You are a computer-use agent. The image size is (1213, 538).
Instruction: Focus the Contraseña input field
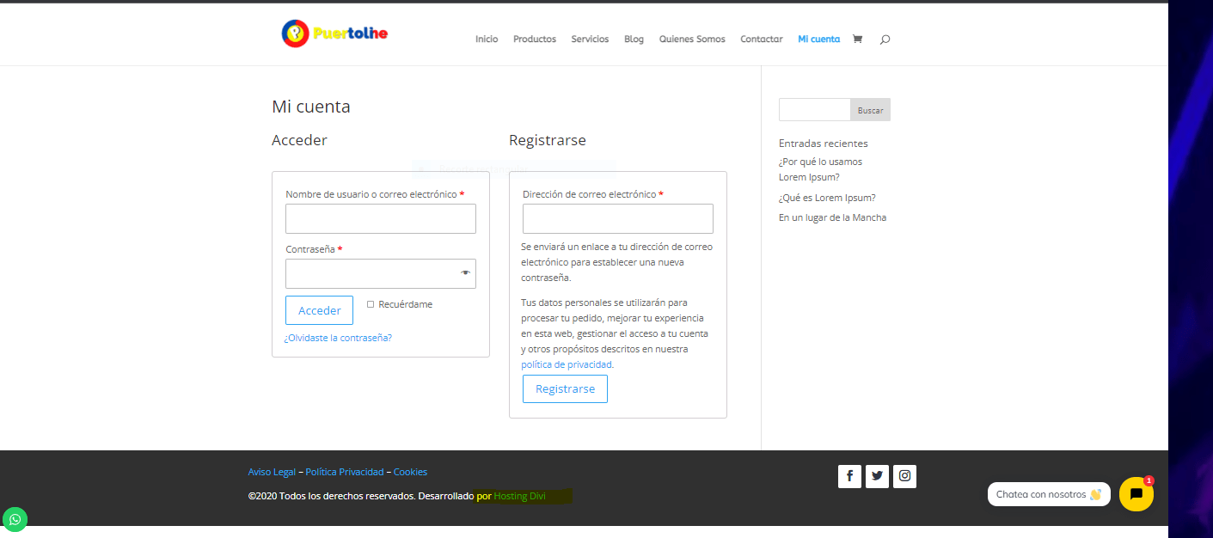(x=381, y=273)
